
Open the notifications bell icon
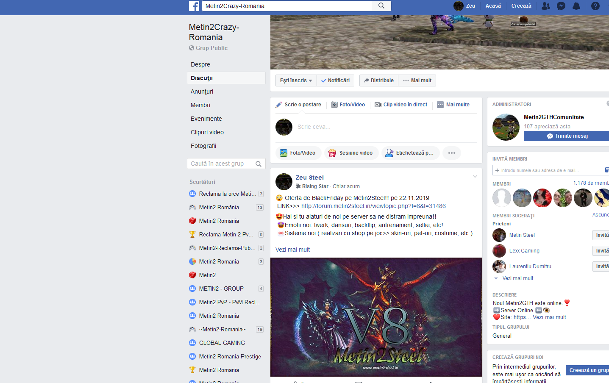[x=576, y=6]
